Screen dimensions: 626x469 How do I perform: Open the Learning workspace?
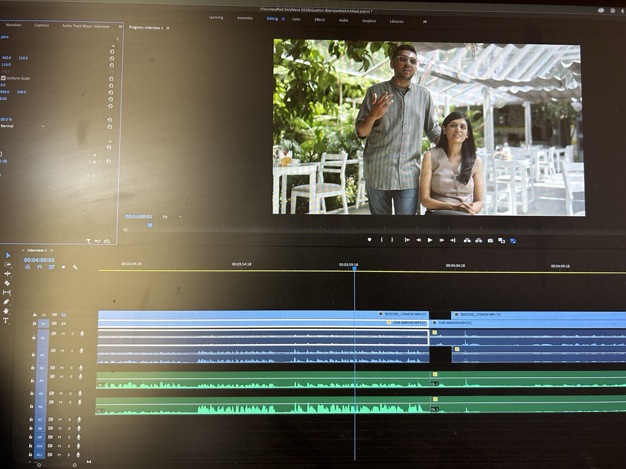216,18
